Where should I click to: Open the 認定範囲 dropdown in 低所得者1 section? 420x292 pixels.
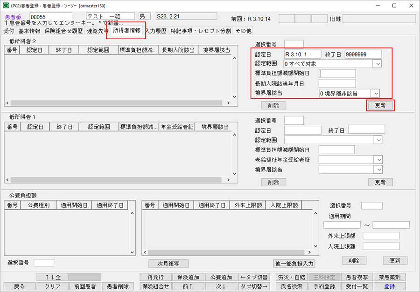(x=377, y=140)
